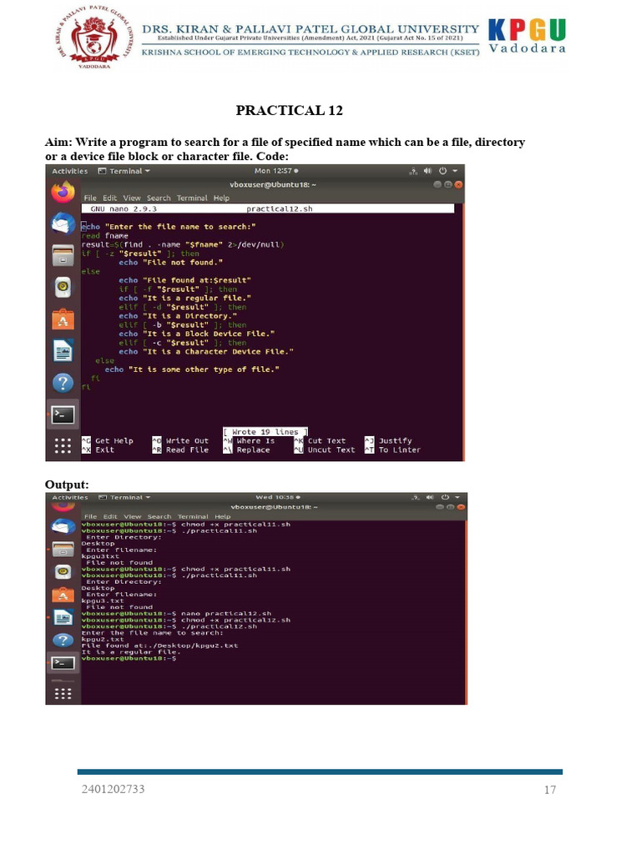Open Help icon in the code screenshot dock
This screenshot has height=854, width=641.
(x=63, y=383)
